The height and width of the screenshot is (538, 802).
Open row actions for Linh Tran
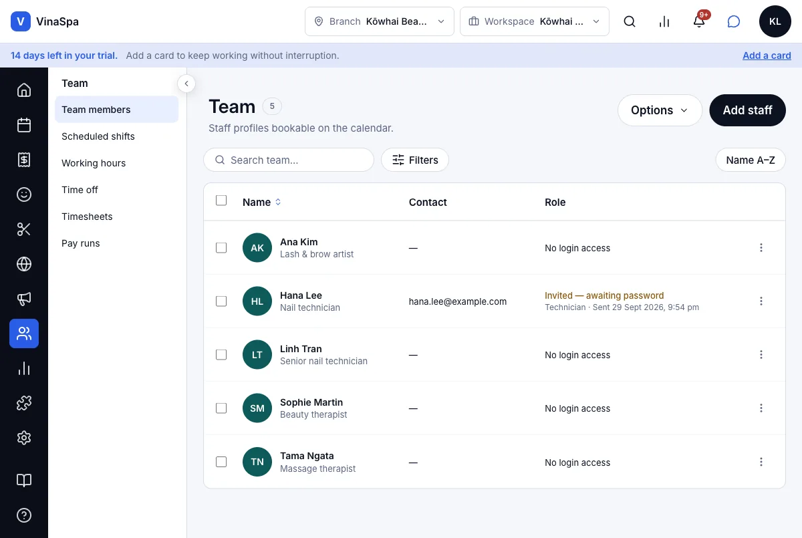(x=761, y=355)
